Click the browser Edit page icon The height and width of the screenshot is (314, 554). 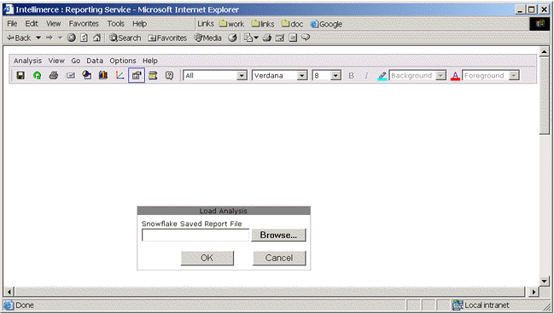pos(280,38)
